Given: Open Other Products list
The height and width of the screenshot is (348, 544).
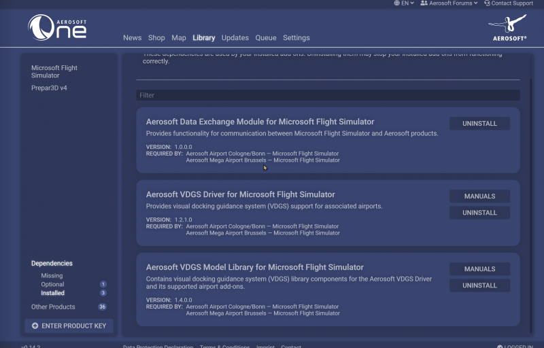Looking at the screenshot, I should coord(53,307).
